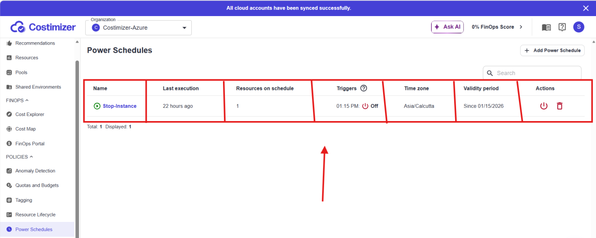The width and height of the screenshot is (596, 238).
Task: Click the Resources on schedule column header
Action: coord(265,89)
